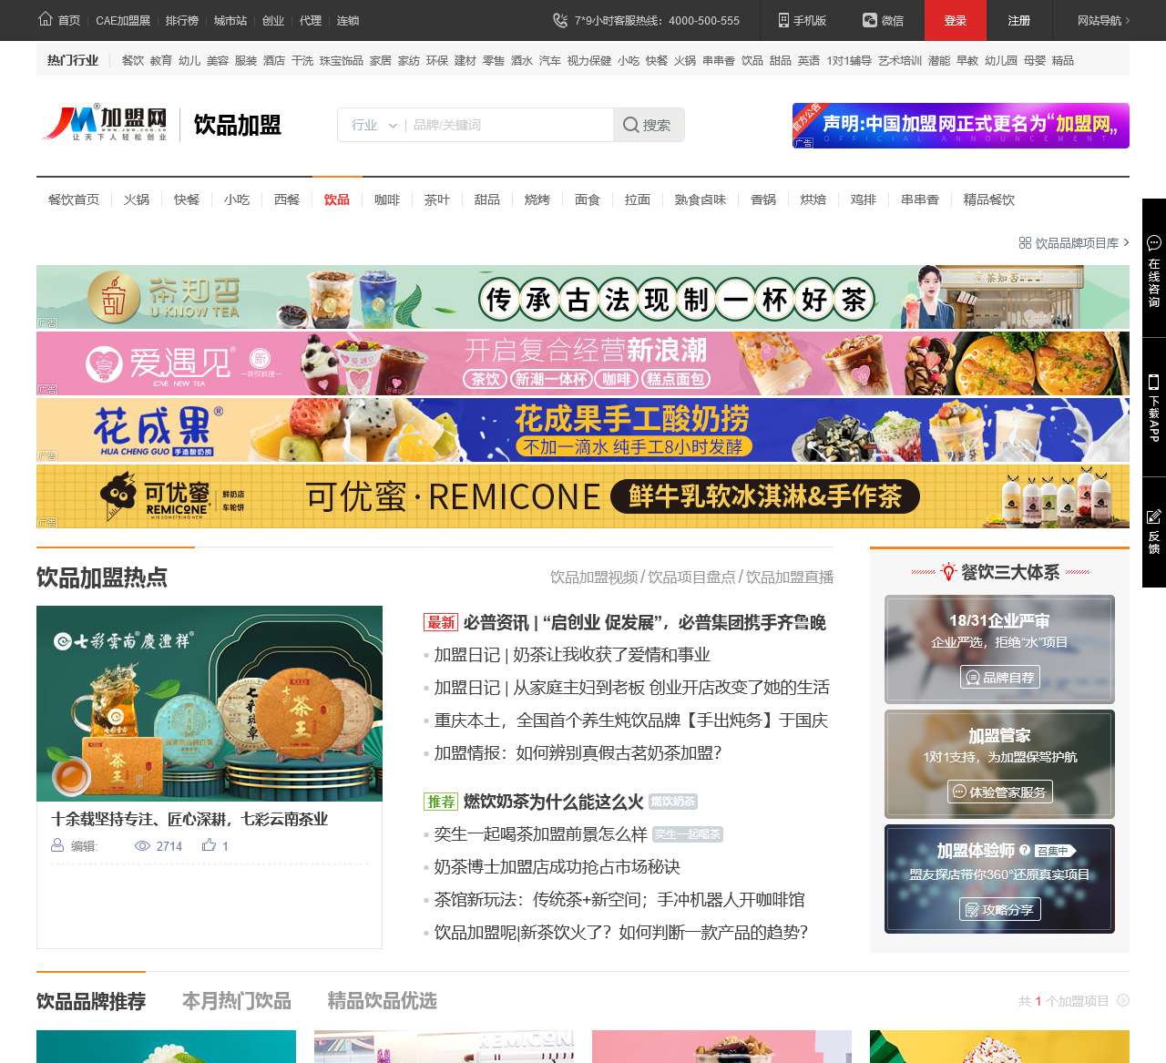The width and height of the screenshot is (1166, 1063).
Task: Click the question mark icon beside 加盟体验师
Action: coord(1025,850)
